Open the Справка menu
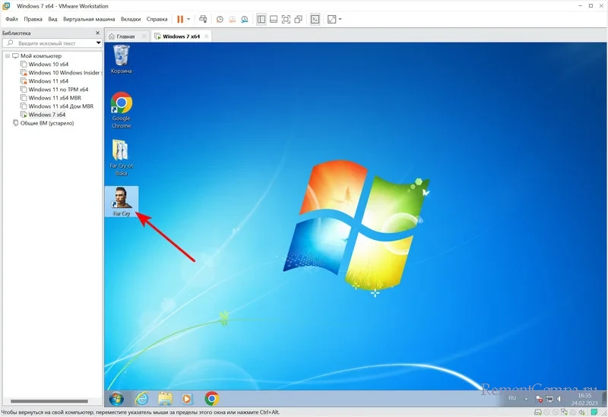The height and width of the screenshot is (417, 608). pyautogui.click(x=157, y=19)
